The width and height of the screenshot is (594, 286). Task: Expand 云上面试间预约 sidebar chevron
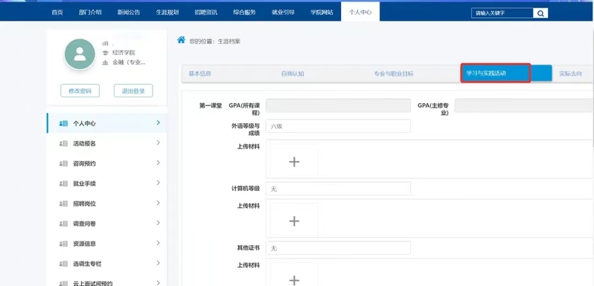pyautogui.click(x=159, y=282)
